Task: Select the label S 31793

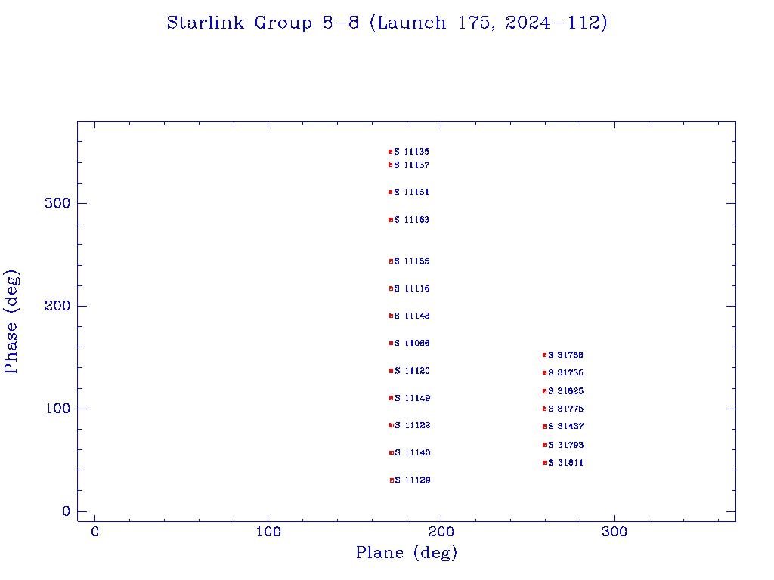Action: [x=565, y=445]
